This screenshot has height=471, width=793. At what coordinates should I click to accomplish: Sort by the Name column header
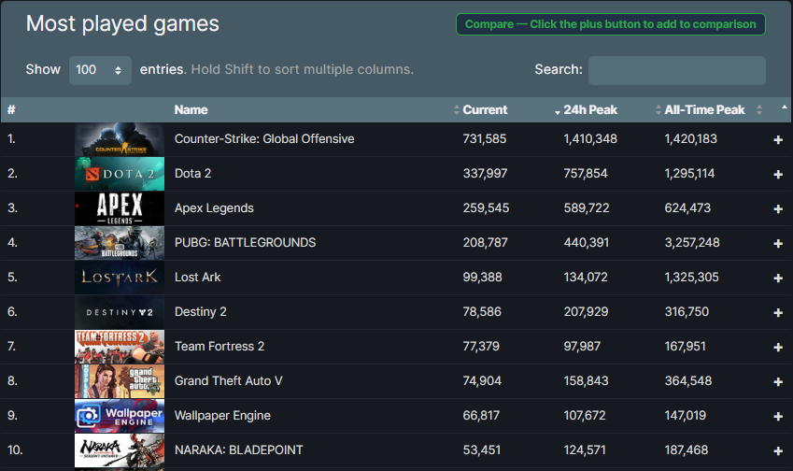pyautogui.click(x=191, y=109)
